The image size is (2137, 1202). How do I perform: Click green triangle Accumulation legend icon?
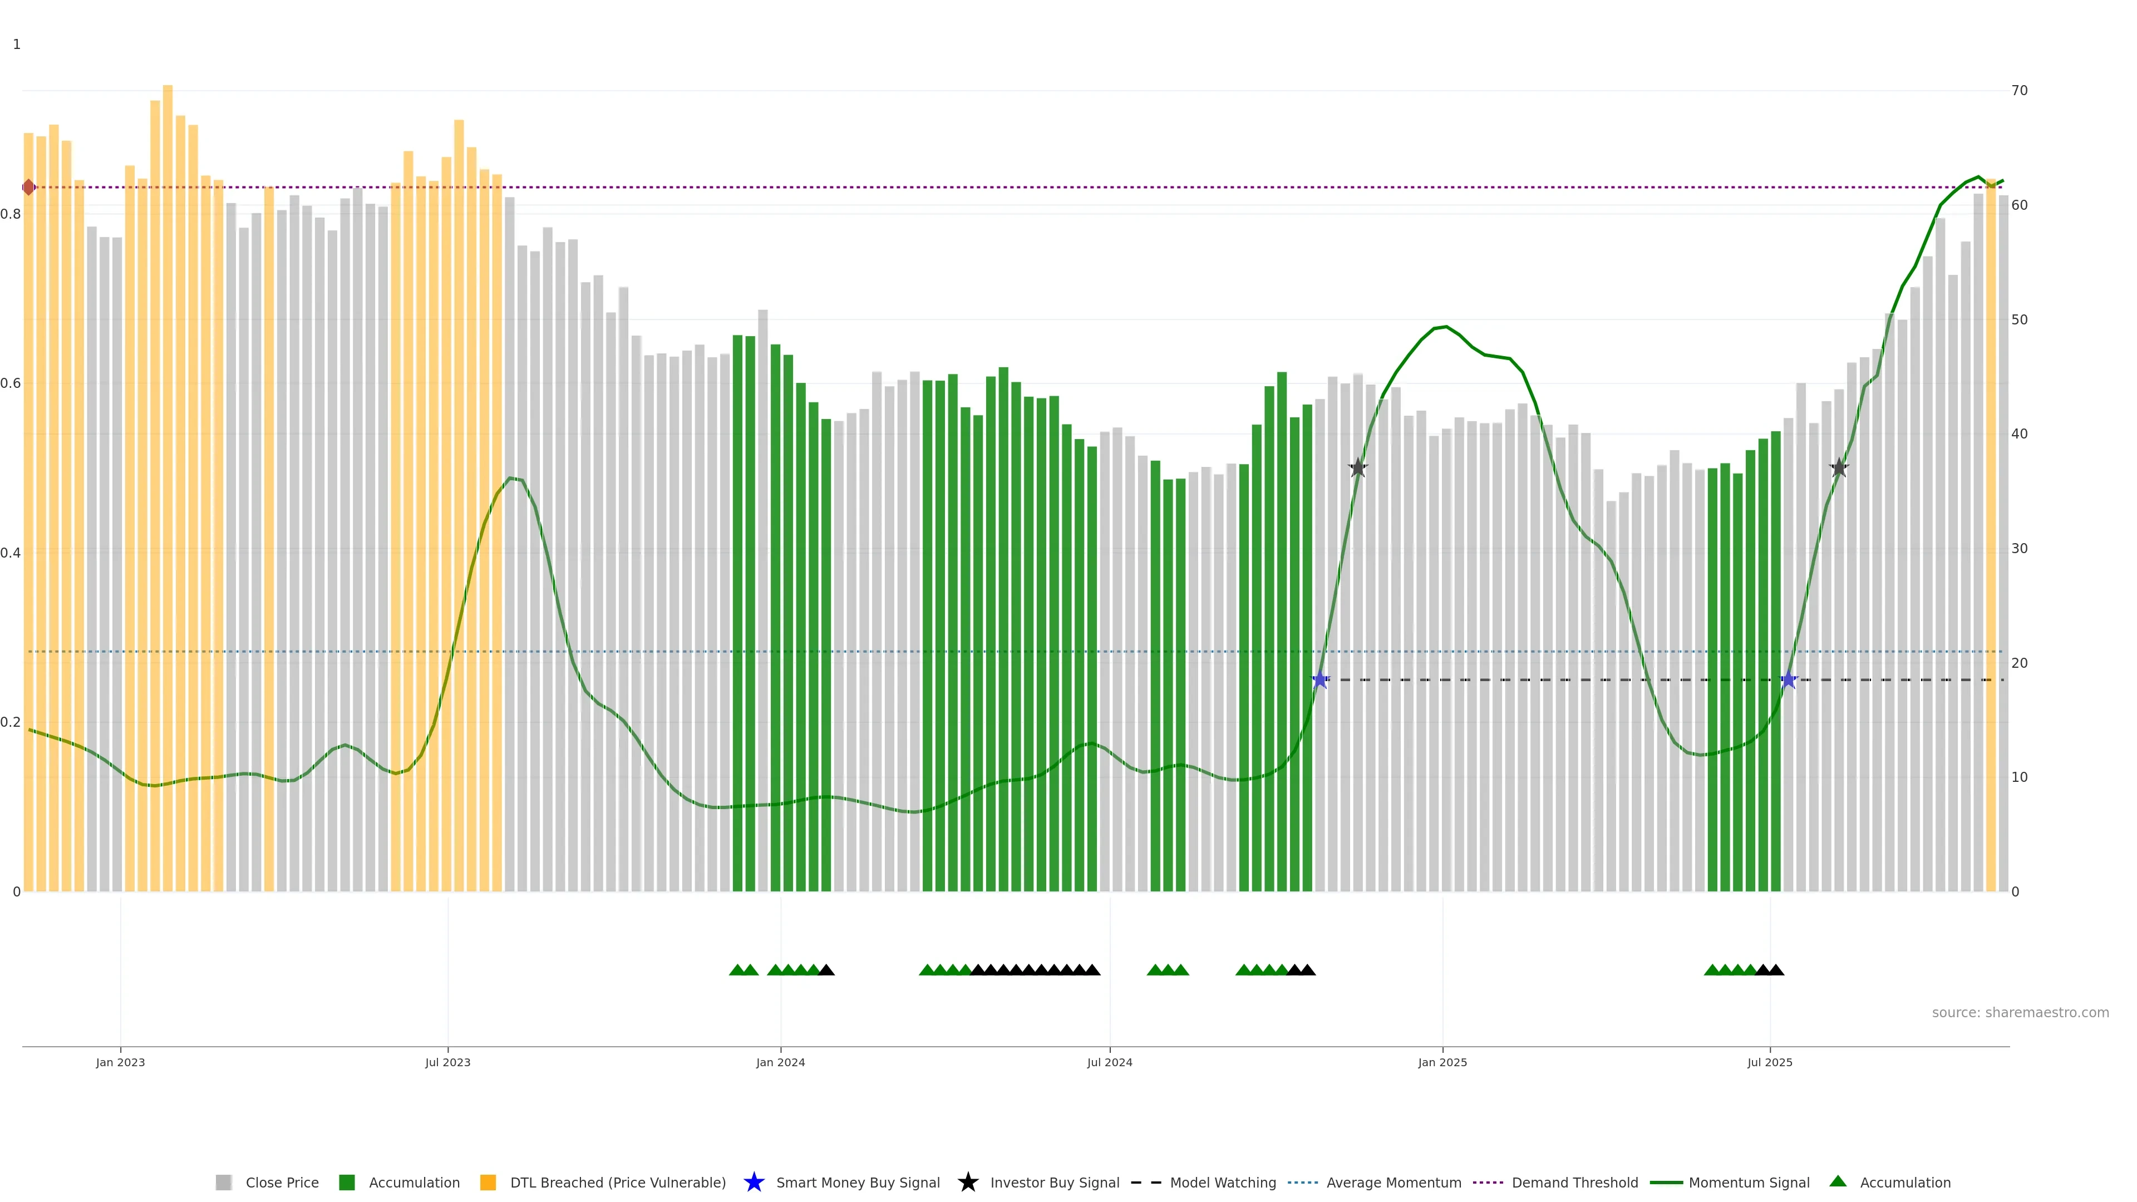(1838, 1181)
